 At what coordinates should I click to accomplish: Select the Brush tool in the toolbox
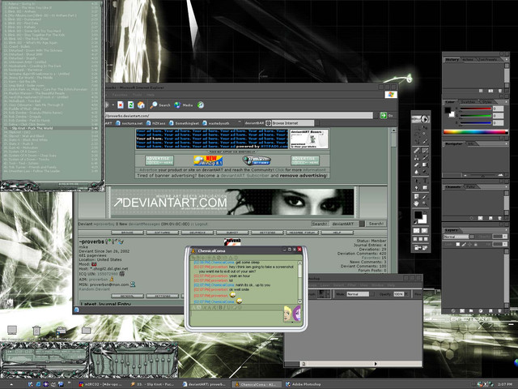pos(424,150)
